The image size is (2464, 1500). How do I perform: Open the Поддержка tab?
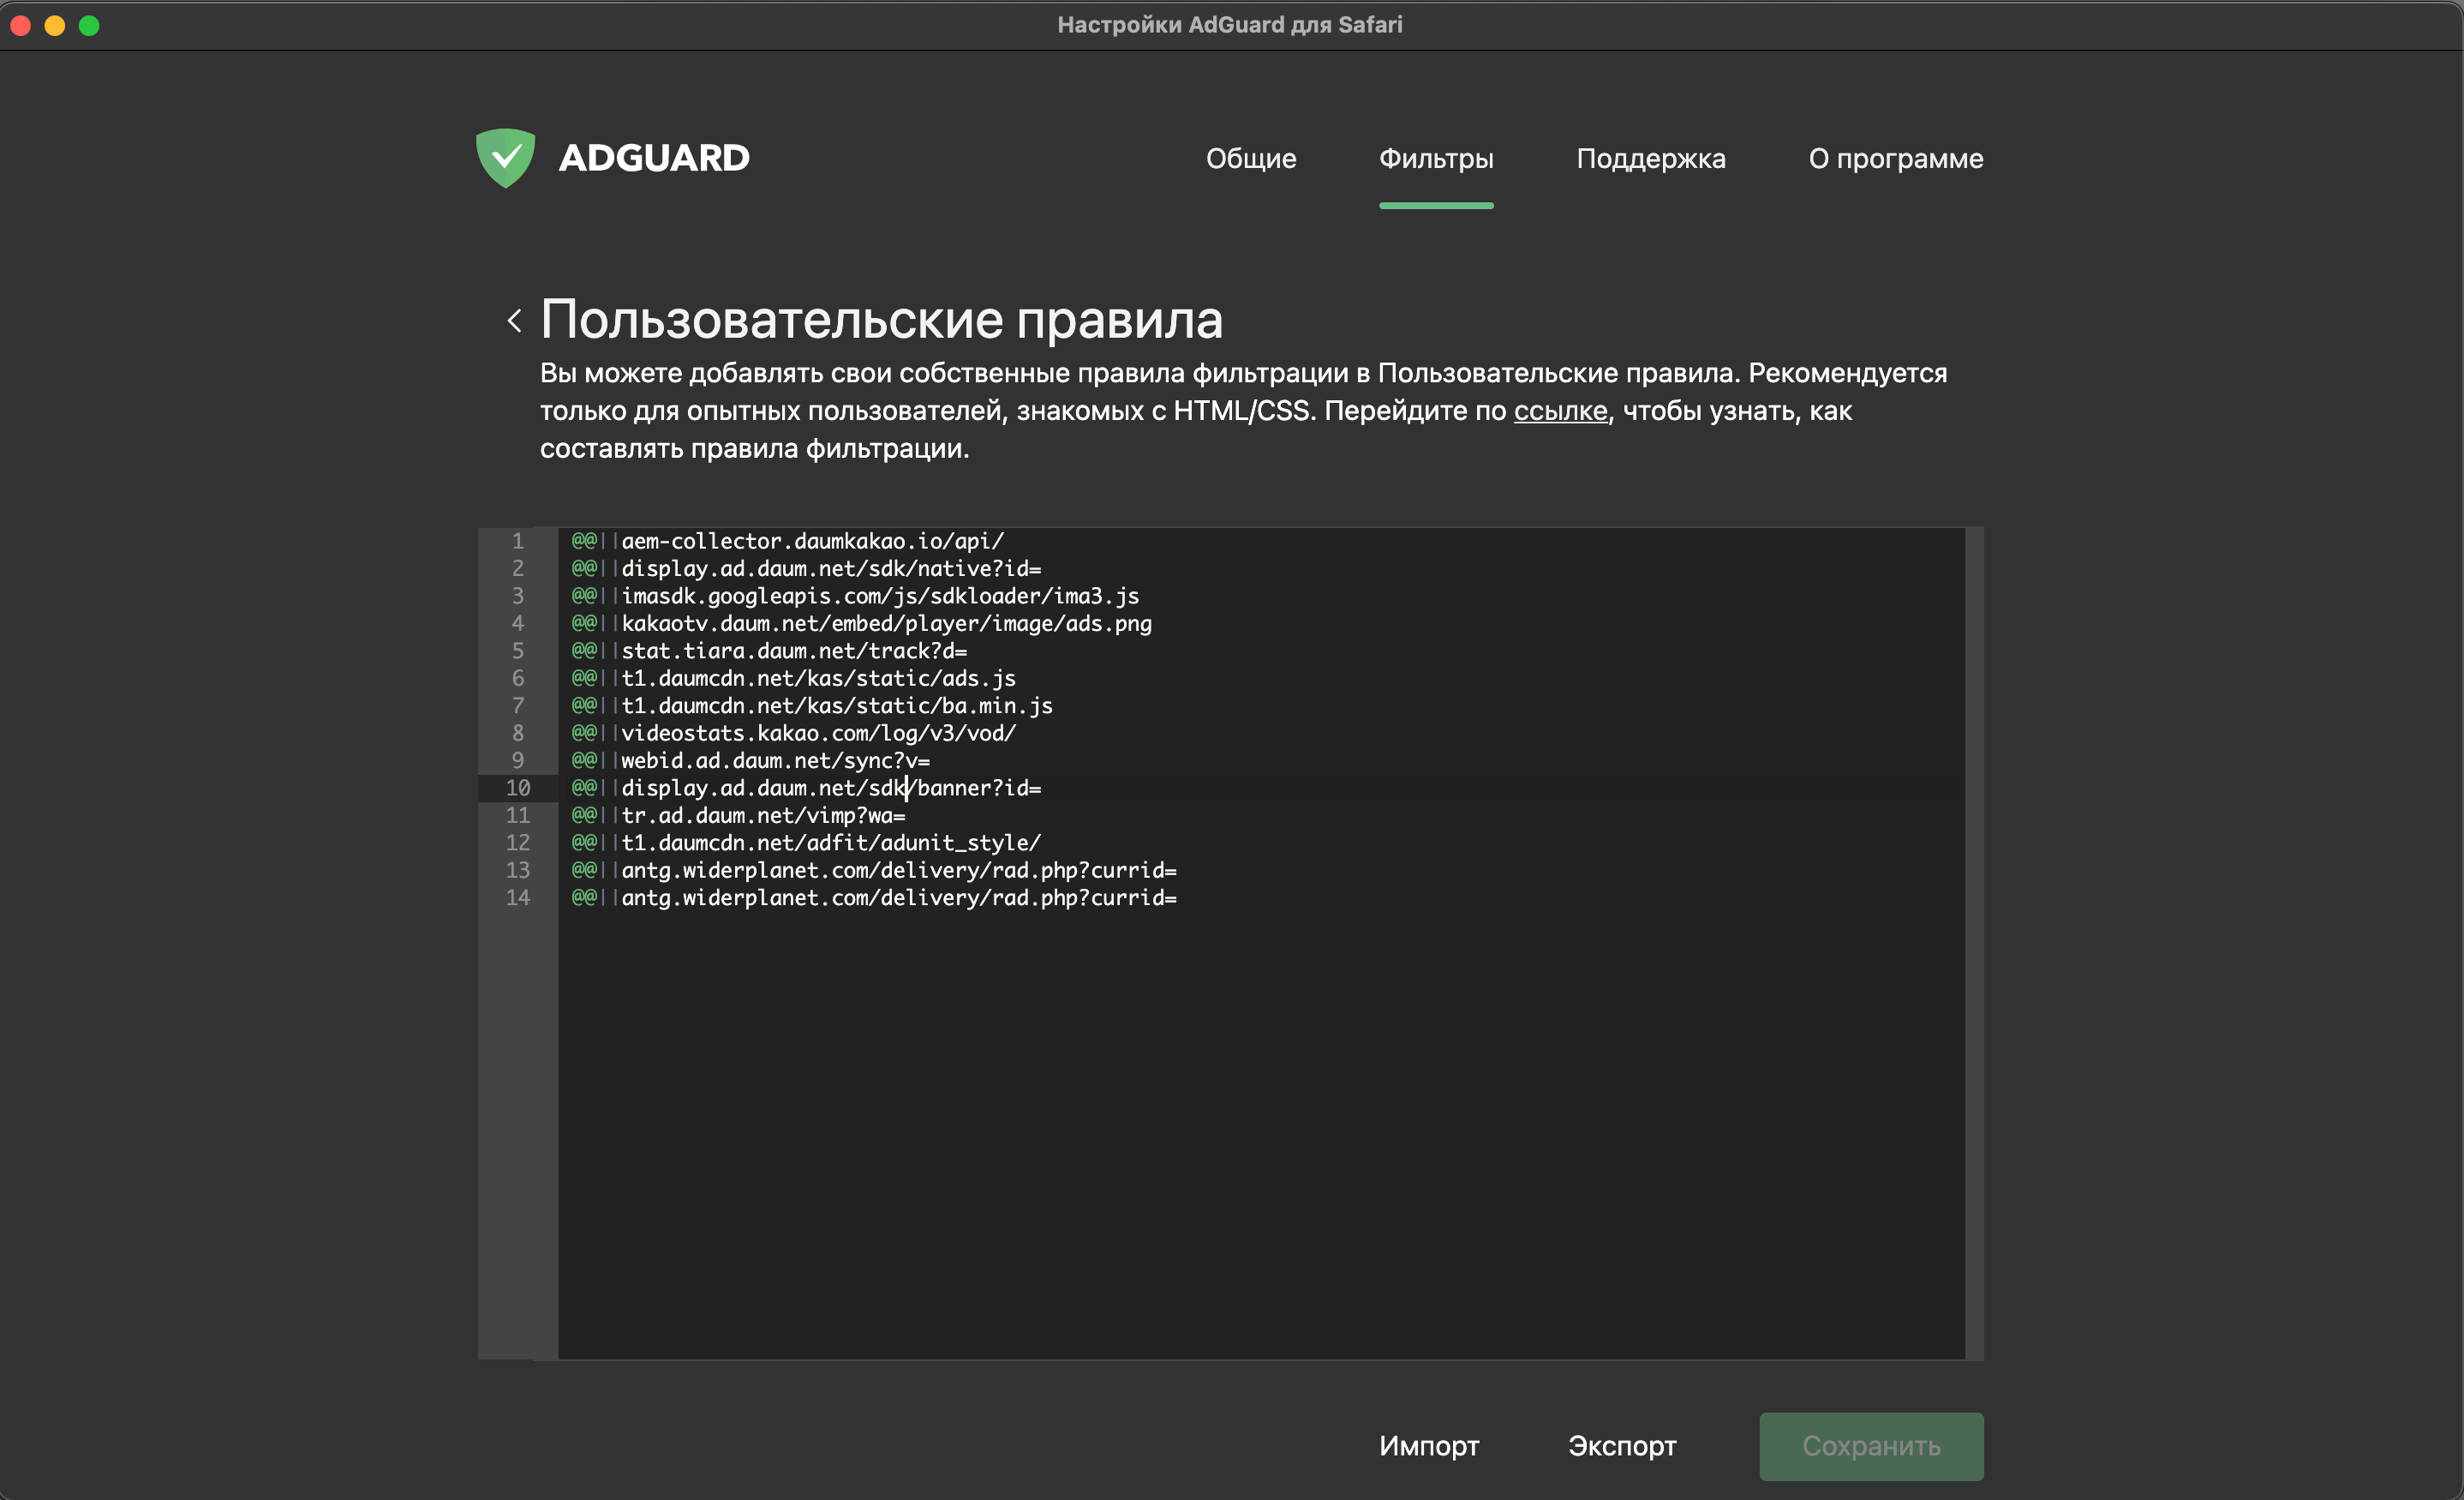tap(1650, 158)
